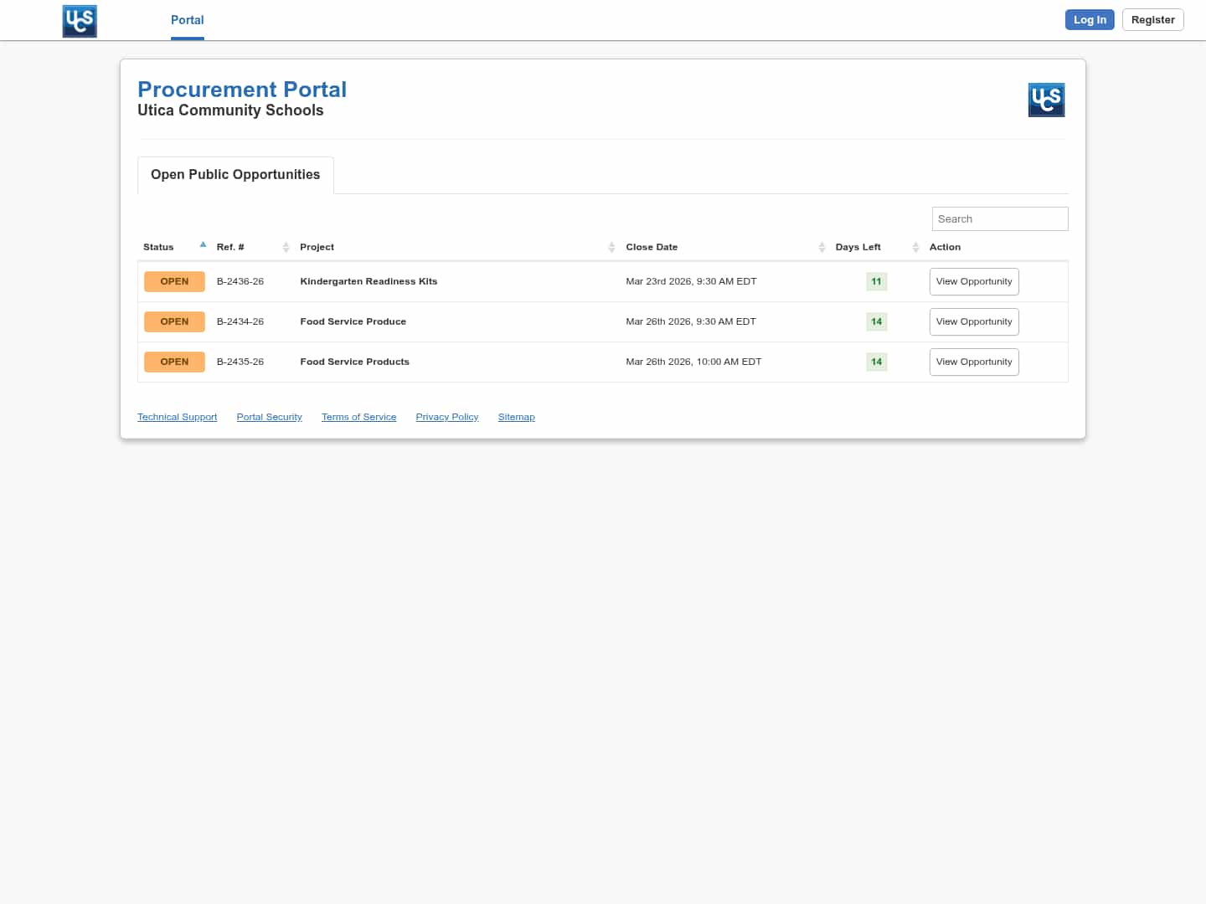The image size is (1206, 904).
Task: View Opportunity for Food Service Products
Action: pos(973,362)
